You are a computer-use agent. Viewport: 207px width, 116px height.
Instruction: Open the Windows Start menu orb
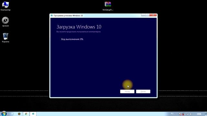(4, 114)
